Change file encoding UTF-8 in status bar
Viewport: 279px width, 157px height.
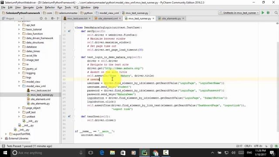258,146
